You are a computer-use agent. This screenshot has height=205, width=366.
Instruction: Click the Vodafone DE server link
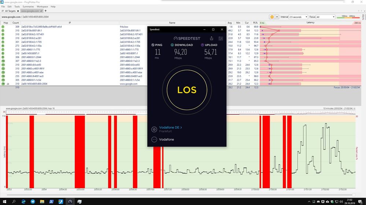pos(170,128)
